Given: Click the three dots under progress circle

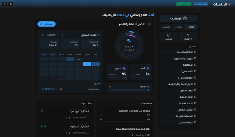Looking at the screenshot, I should [129, 53].
